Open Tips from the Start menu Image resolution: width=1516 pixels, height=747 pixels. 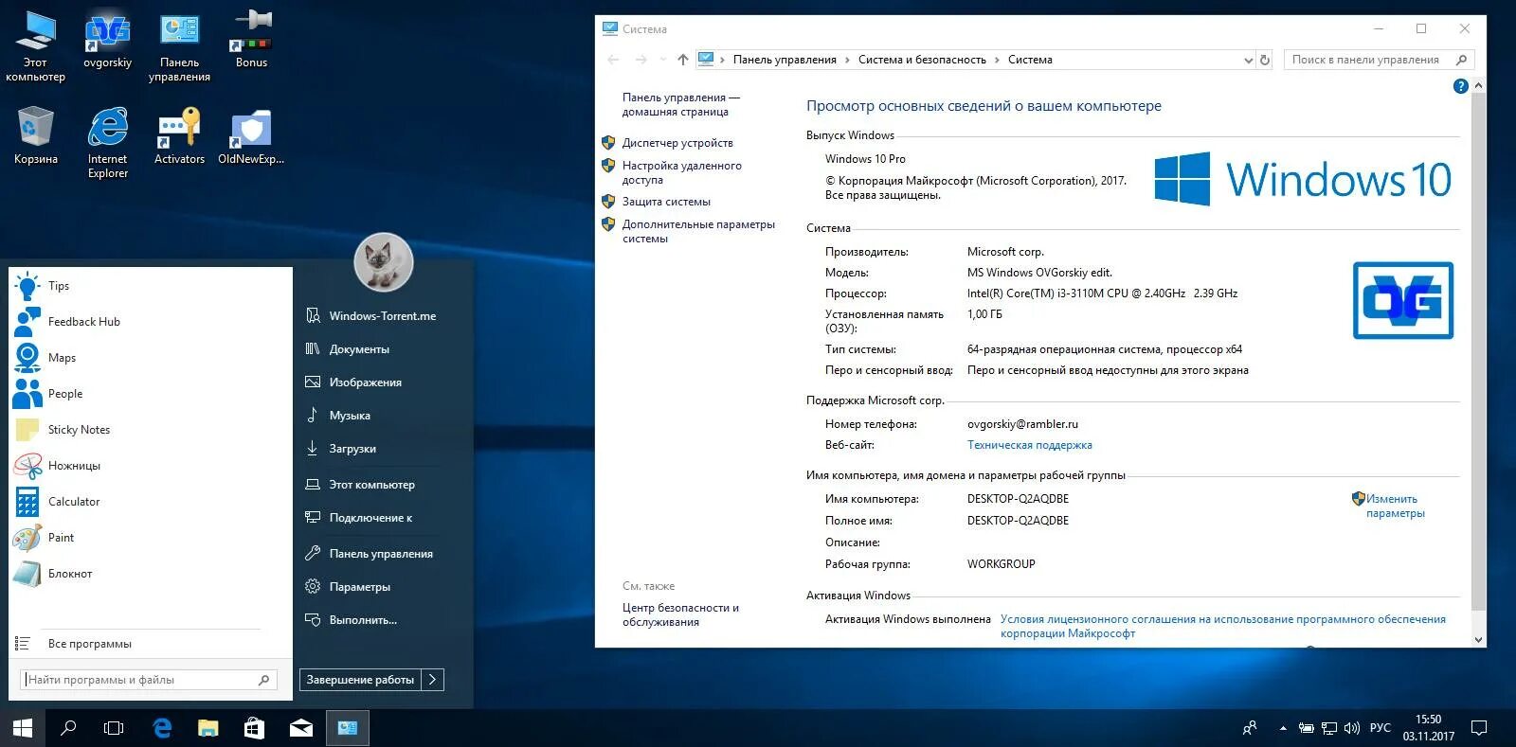151,286
